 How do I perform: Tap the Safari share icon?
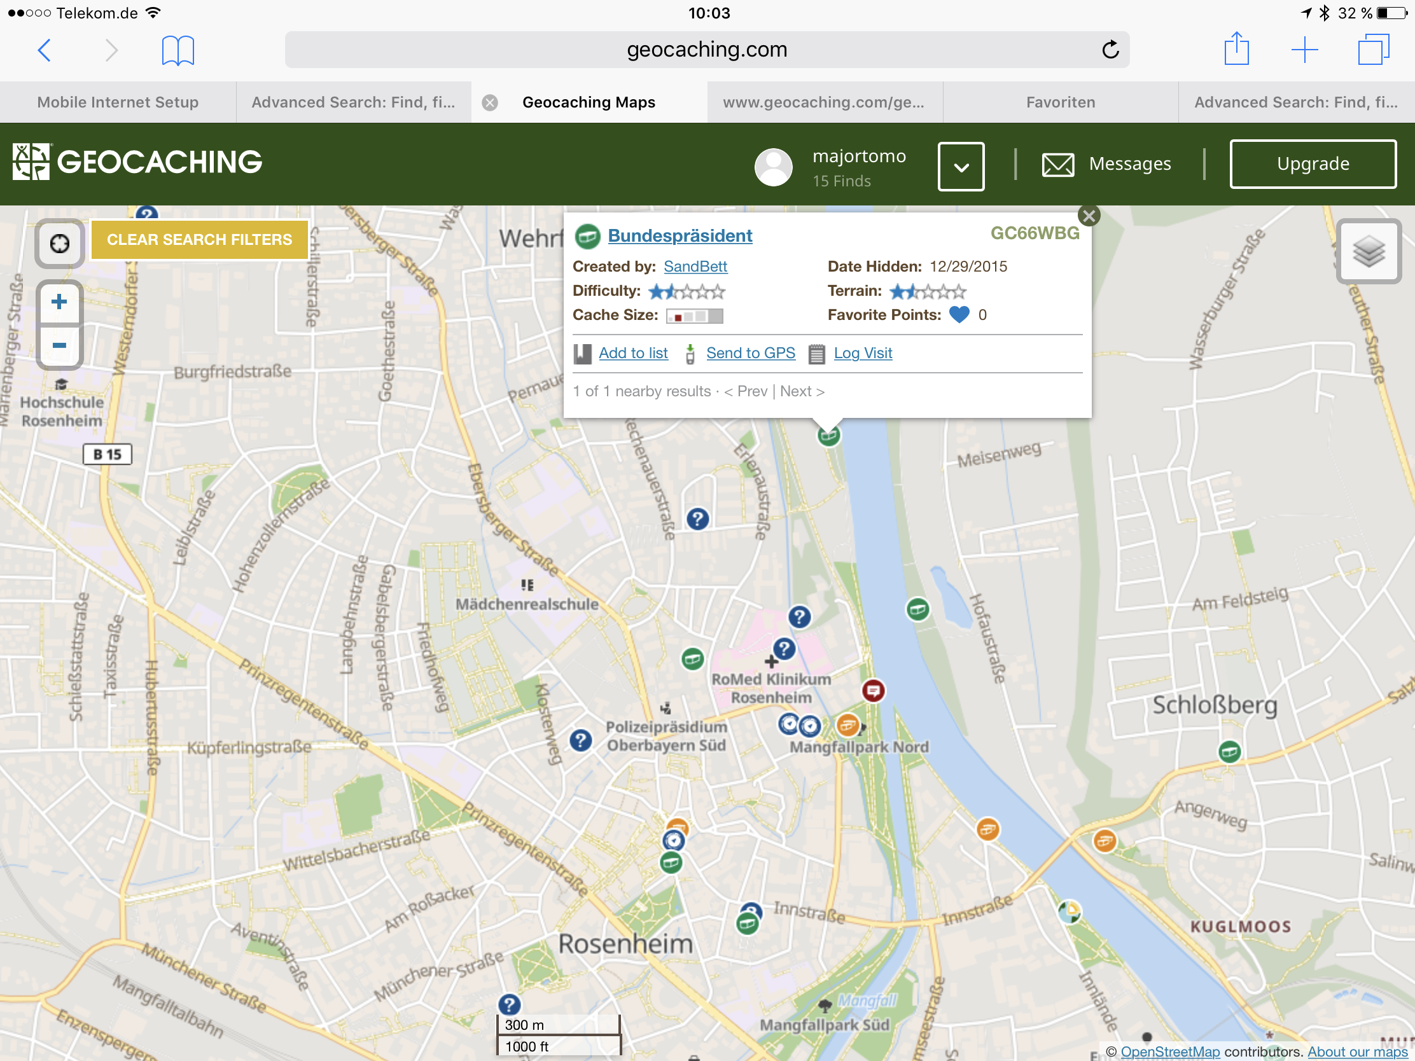pyautogui.click(x=1236, y=49)
